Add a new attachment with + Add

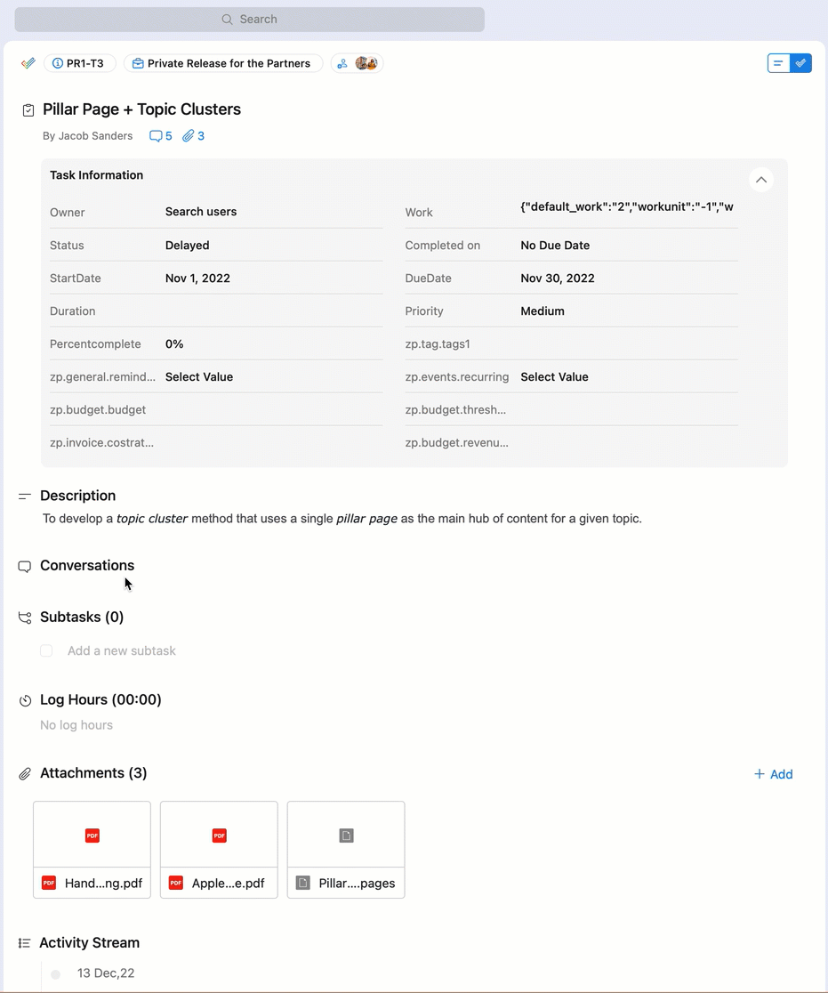coord(773,774)
